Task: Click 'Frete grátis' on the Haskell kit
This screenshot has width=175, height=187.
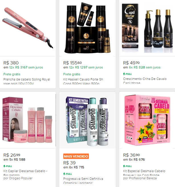Action: pyautogui.click(x=72, y=74)
